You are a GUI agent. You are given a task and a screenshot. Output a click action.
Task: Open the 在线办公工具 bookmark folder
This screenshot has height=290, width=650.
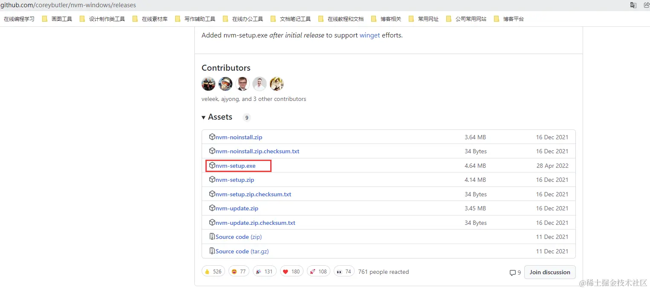coord(243,19)
